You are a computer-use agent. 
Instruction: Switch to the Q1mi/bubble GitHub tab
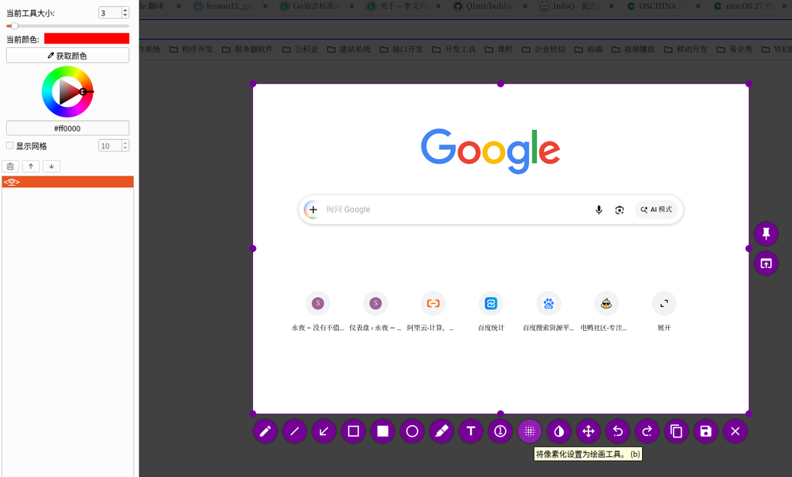(490, 6)
